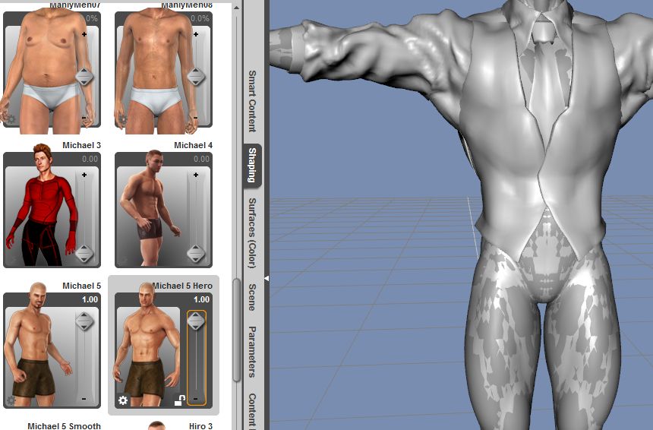Open the Michael 5 gear settings
Screen dimensions: 653x430
pos(11,400)
